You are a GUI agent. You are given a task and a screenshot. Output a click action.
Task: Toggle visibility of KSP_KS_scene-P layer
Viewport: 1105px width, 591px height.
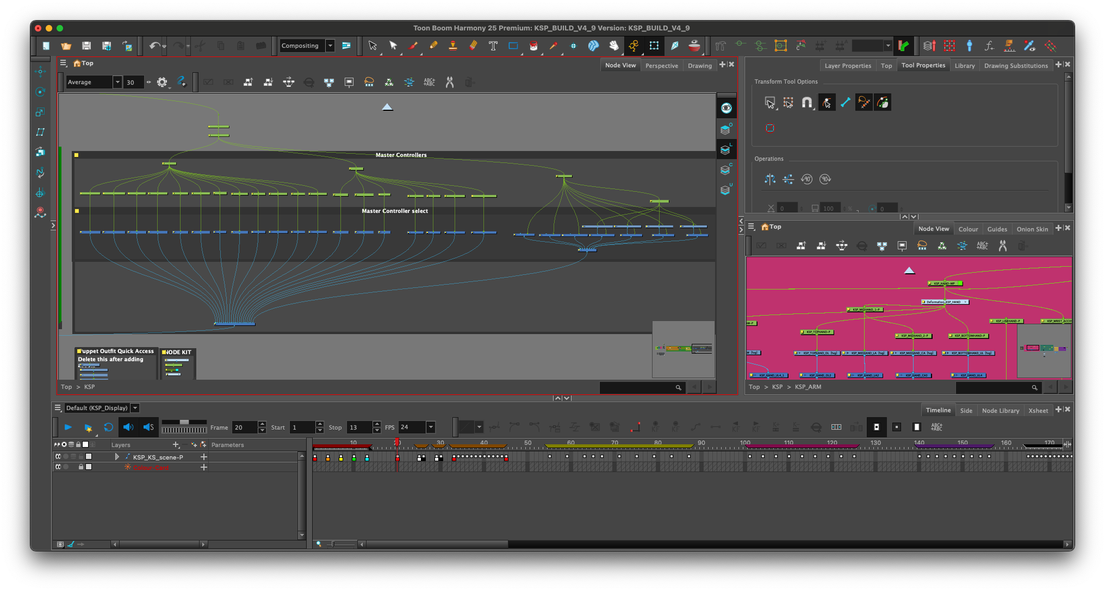click(58, 457)
